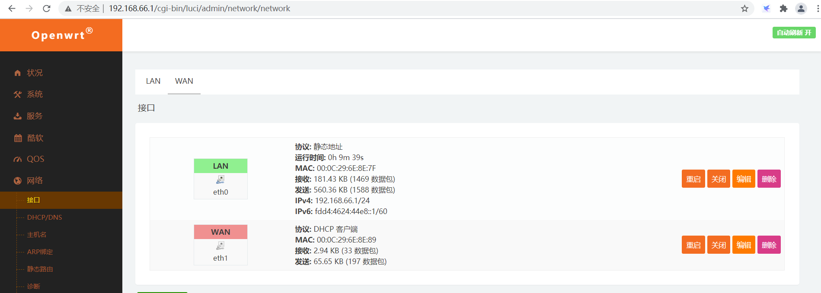Screen dimensions: 821x293
Task: Click the not-secure warning triangle icon
Action: point(68,9)
